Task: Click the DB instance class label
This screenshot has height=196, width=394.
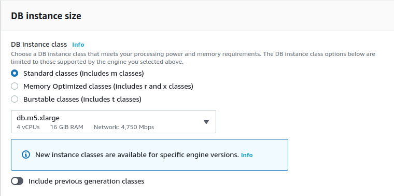Action: tap(39, 45)
